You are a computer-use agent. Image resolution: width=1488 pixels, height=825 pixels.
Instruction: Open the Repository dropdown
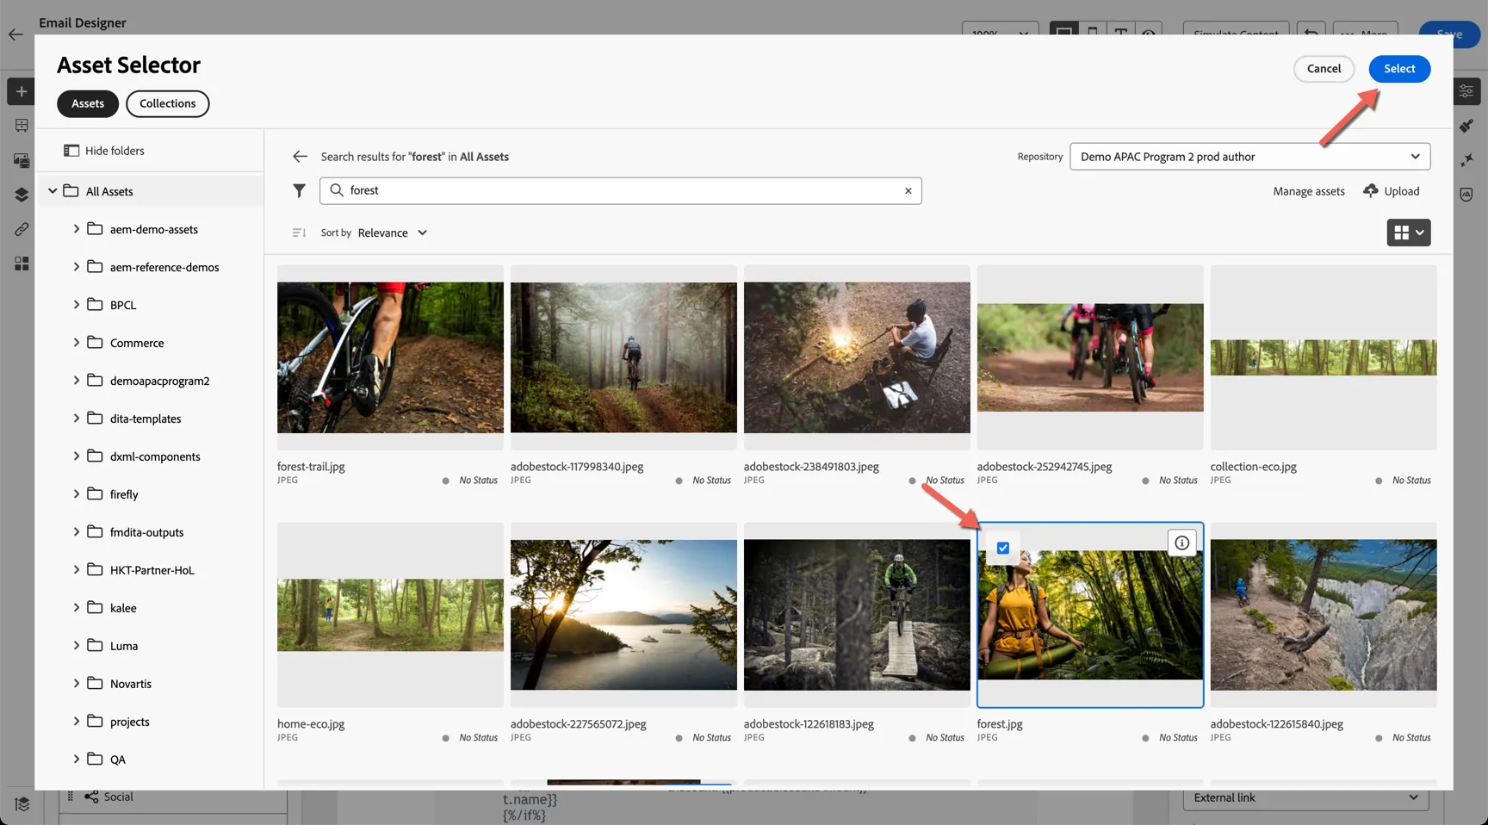click(x=1249, y=157)
